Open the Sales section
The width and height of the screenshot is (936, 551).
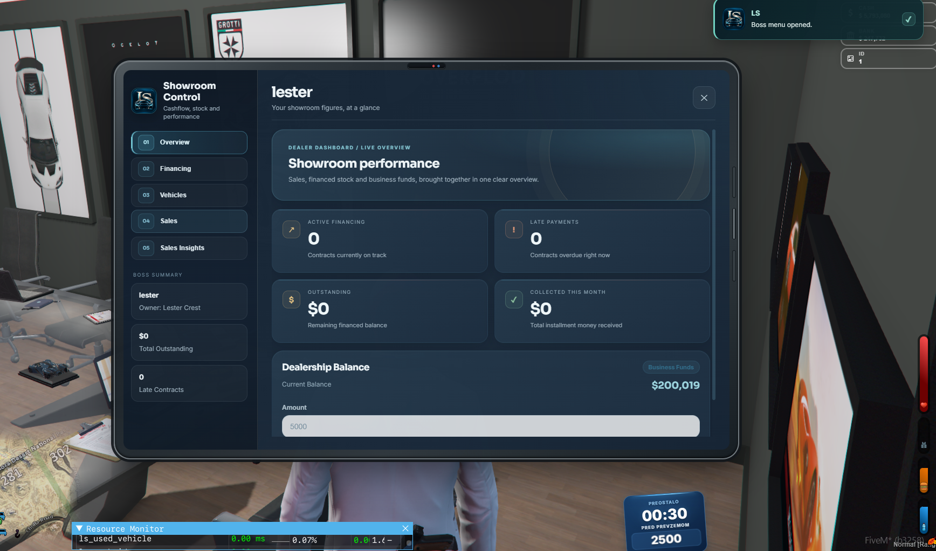[189, 221]
